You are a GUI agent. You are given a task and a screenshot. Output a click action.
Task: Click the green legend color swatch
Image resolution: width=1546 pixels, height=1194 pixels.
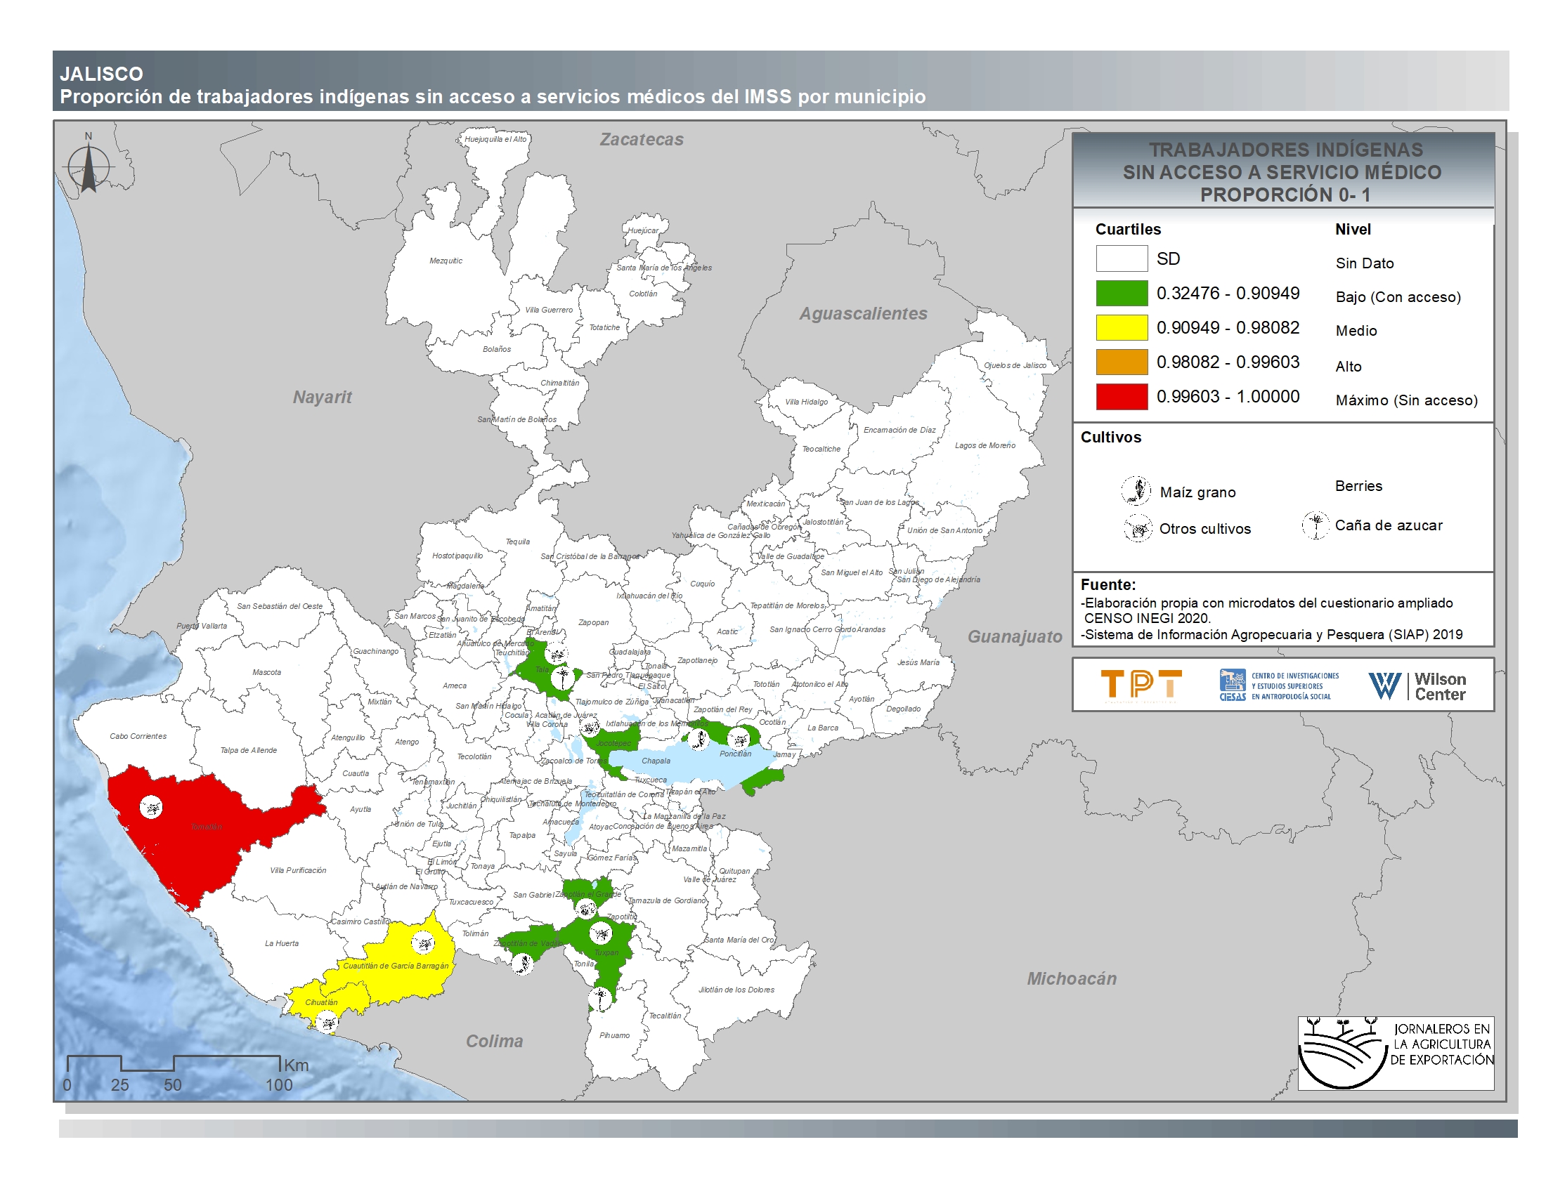1122,293
